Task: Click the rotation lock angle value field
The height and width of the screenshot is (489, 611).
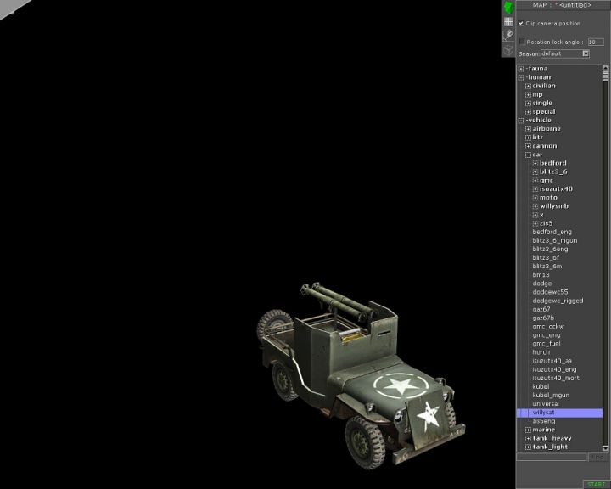Action: [x=595, y=42]
